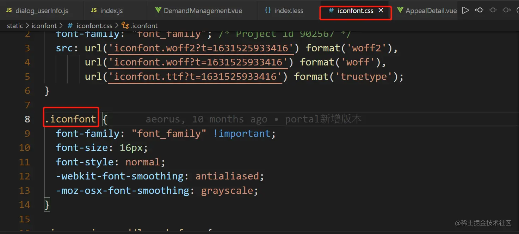519x234 pixels.
Task: Click the closing brace on line 14
Action: [47, 205]
